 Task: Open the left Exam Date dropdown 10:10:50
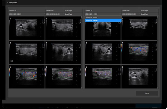point(55,14)
